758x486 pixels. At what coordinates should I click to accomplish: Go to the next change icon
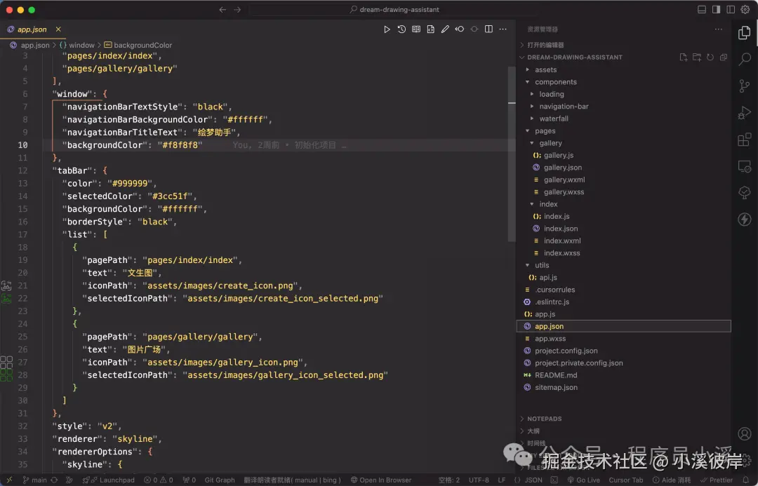pos(474,29)
